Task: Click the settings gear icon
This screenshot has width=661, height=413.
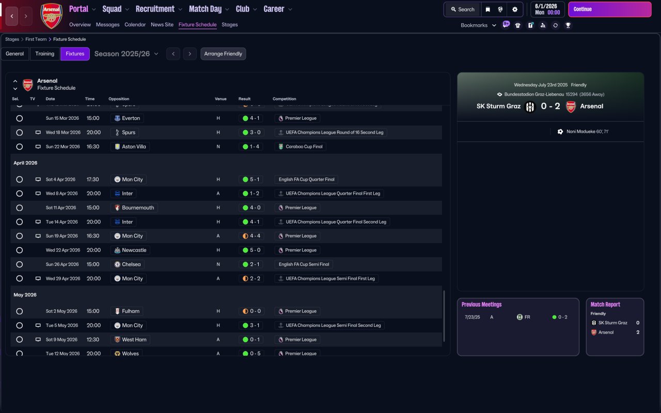Action: [x=514, y=9]
